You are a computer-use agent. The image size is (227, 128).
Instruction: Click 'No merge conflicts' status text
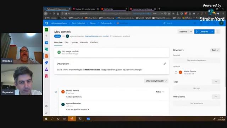coord(71,51)
